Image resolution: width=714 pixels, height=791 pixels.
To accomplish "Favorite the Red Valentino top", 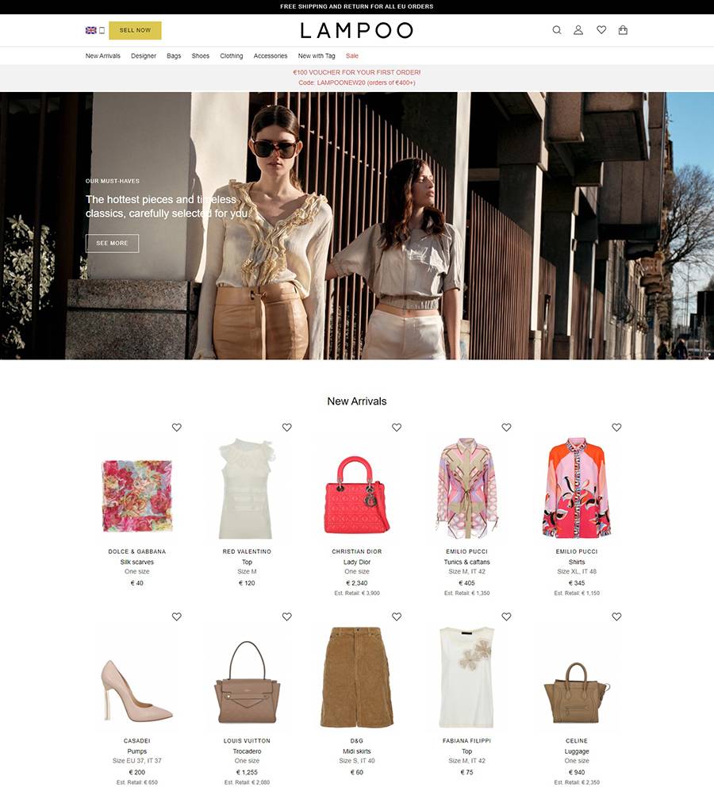I will coord(286,428).
